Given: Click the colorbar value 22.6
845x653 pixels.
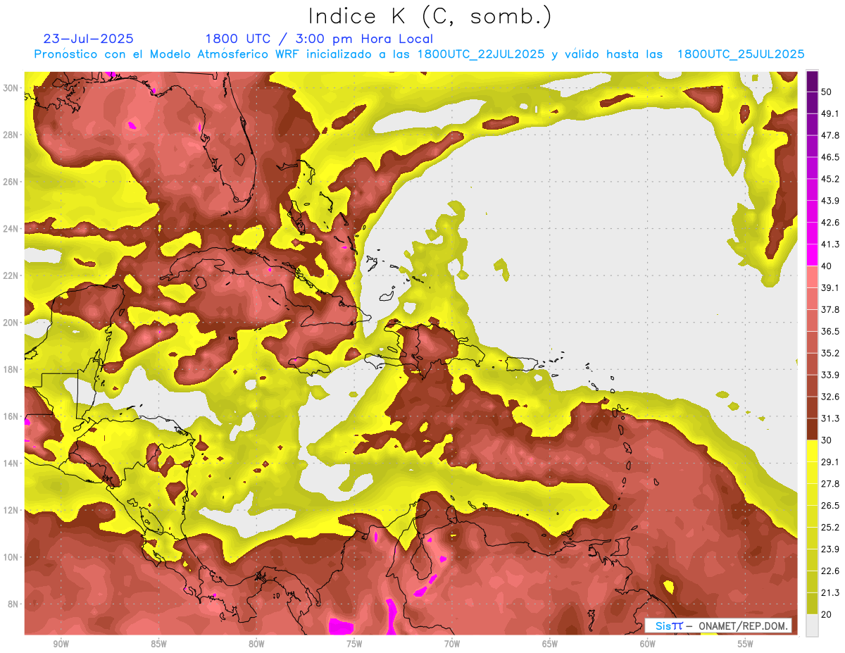Looking at the screenshot, I should point(830,571).
